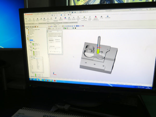Image resolution: width=156 pixels, height=117 pixels.
Task: Click the SolidWorks logo in the title bar
Action: point(27,14)
